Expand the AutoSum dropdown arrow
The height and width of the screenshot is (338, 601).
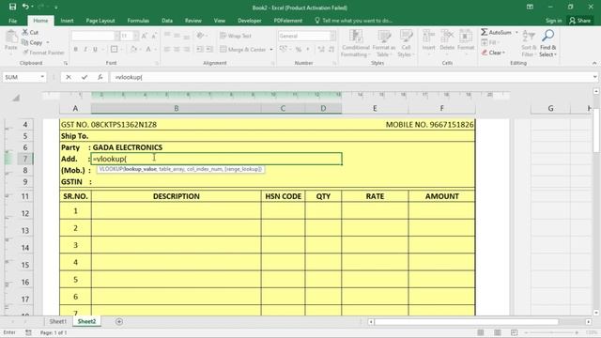[516, 32]
